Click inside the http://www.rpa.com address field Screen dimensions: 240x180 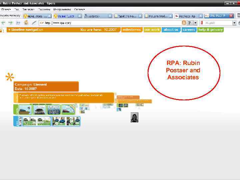[x=110, y=23]
